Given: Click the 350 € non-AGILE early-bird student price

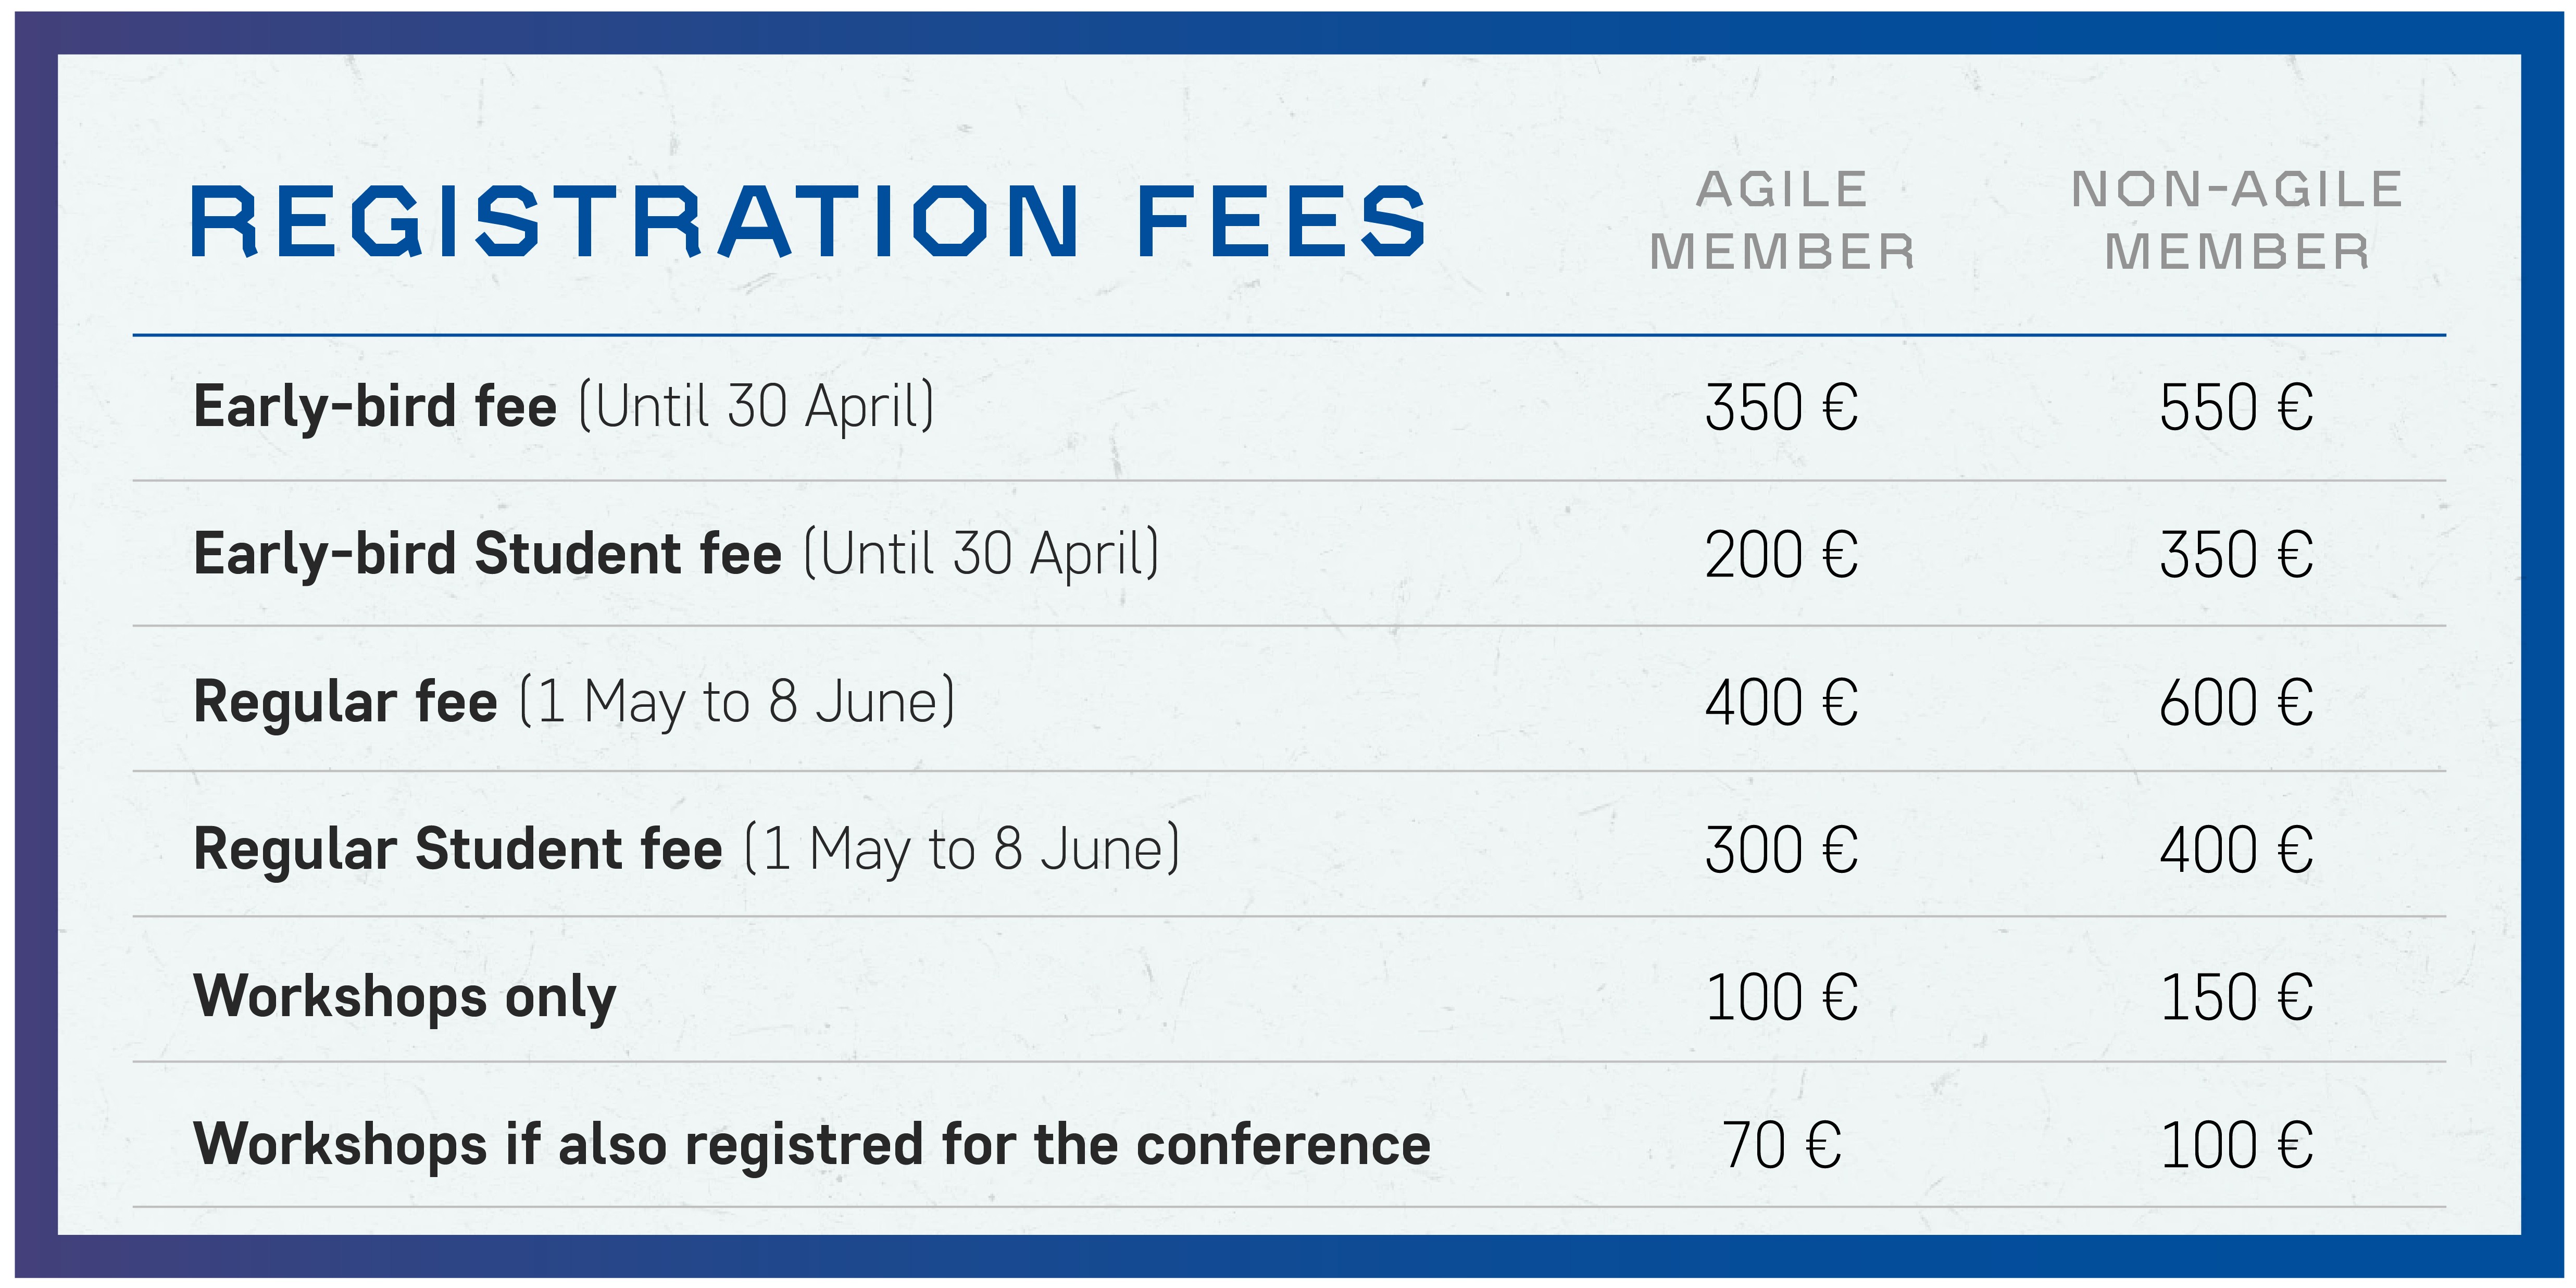Looking at the screenshot, I should [x=2236, y=555].
